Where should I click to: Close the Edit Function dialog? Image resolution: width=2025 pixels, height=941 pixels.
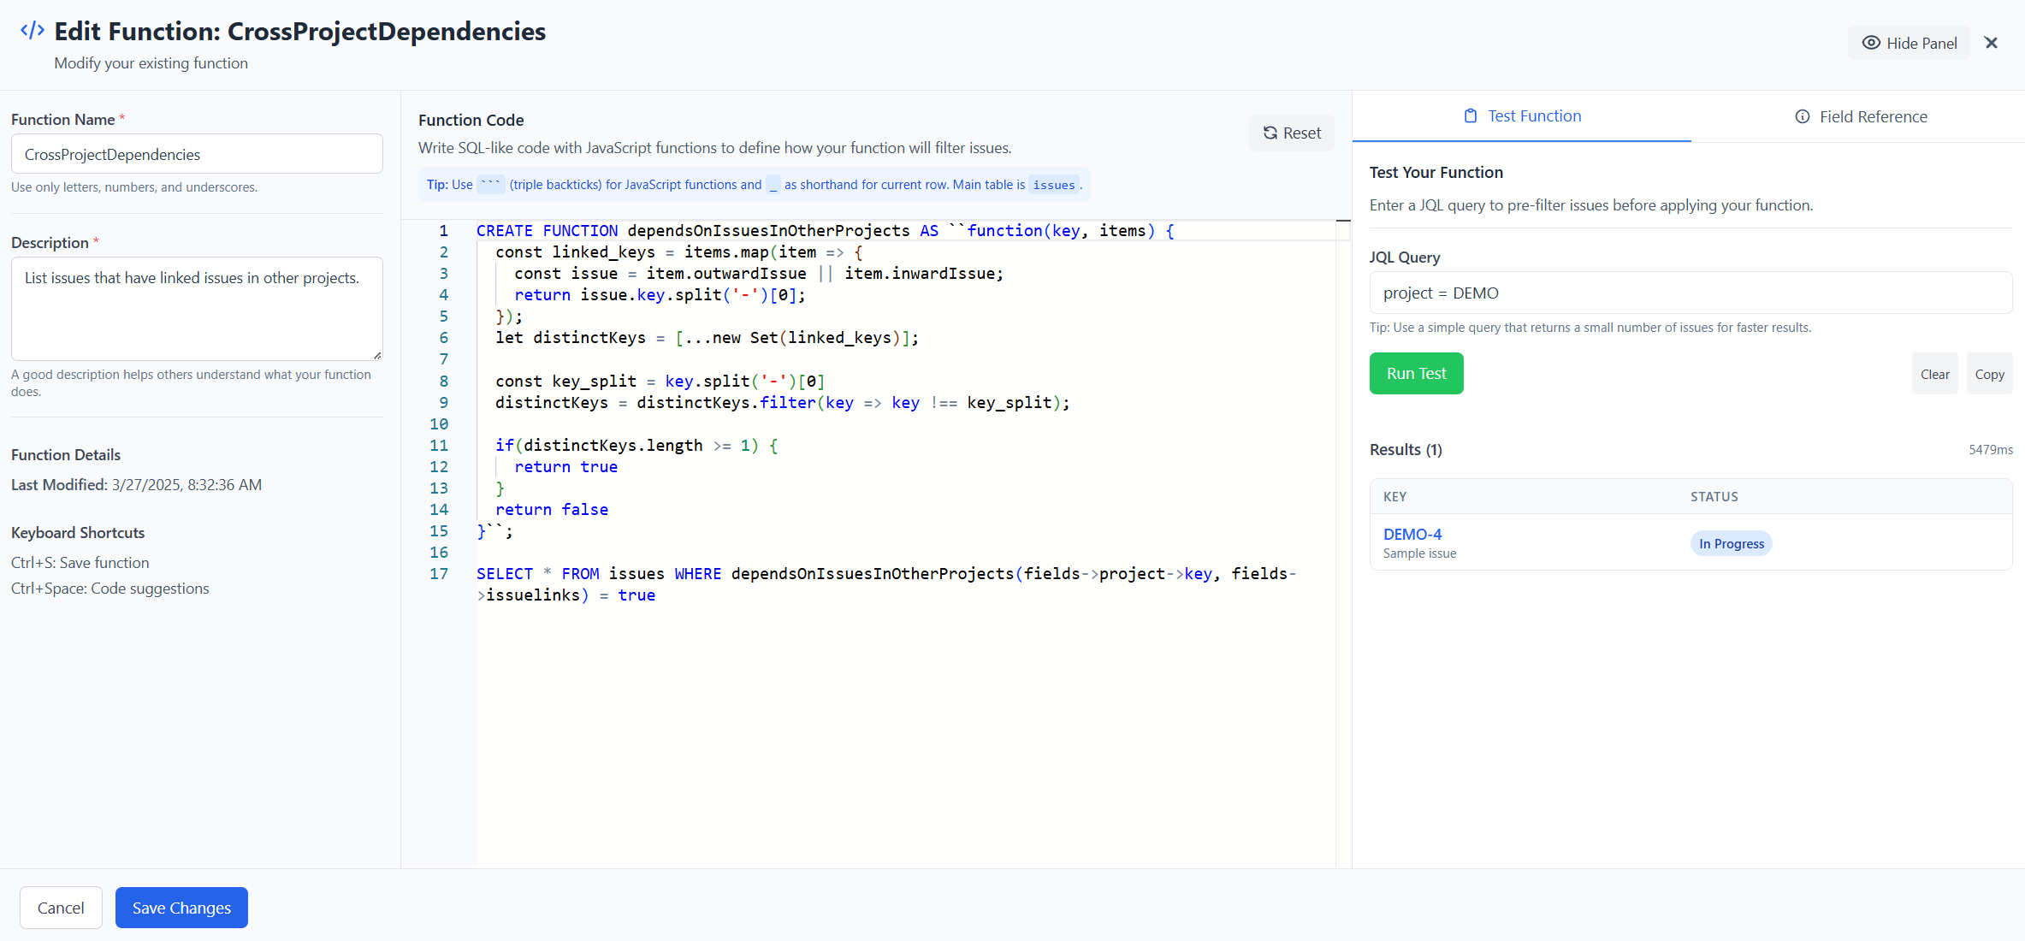(1992, 43)
